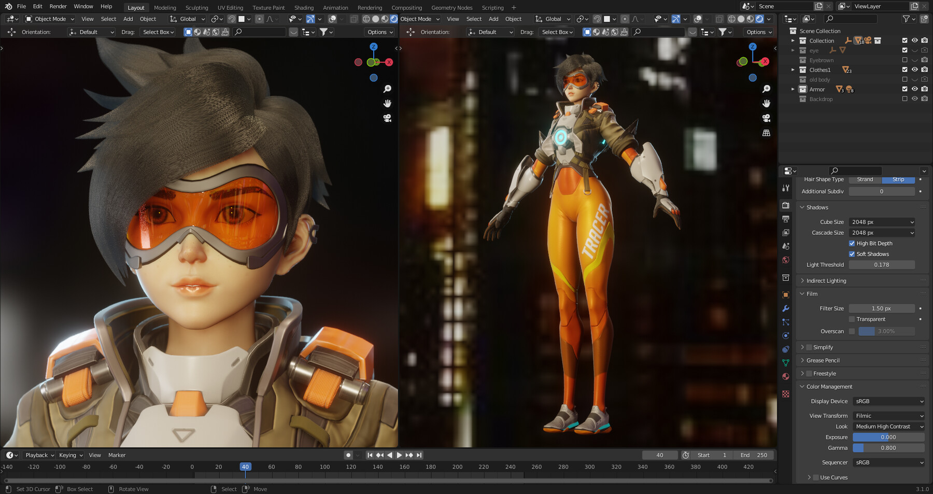Adjust the Light Threshold slider
The width and height of the screenshot is (933, 494).
882,265
